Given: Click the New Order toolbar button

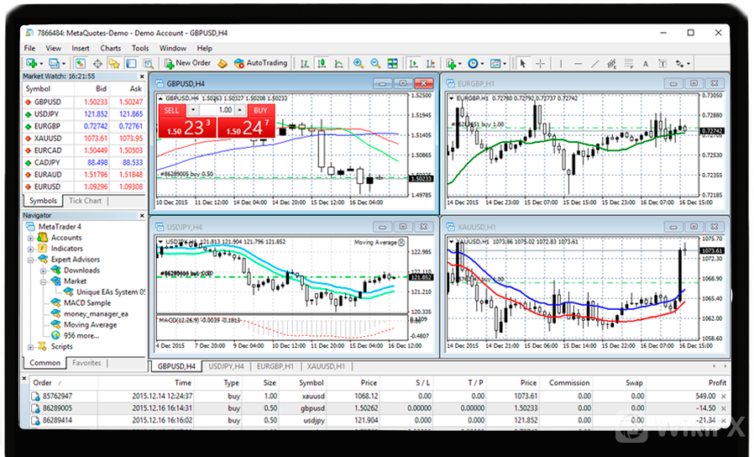Looking at the screenshot, I should click(x=187, y=63).
